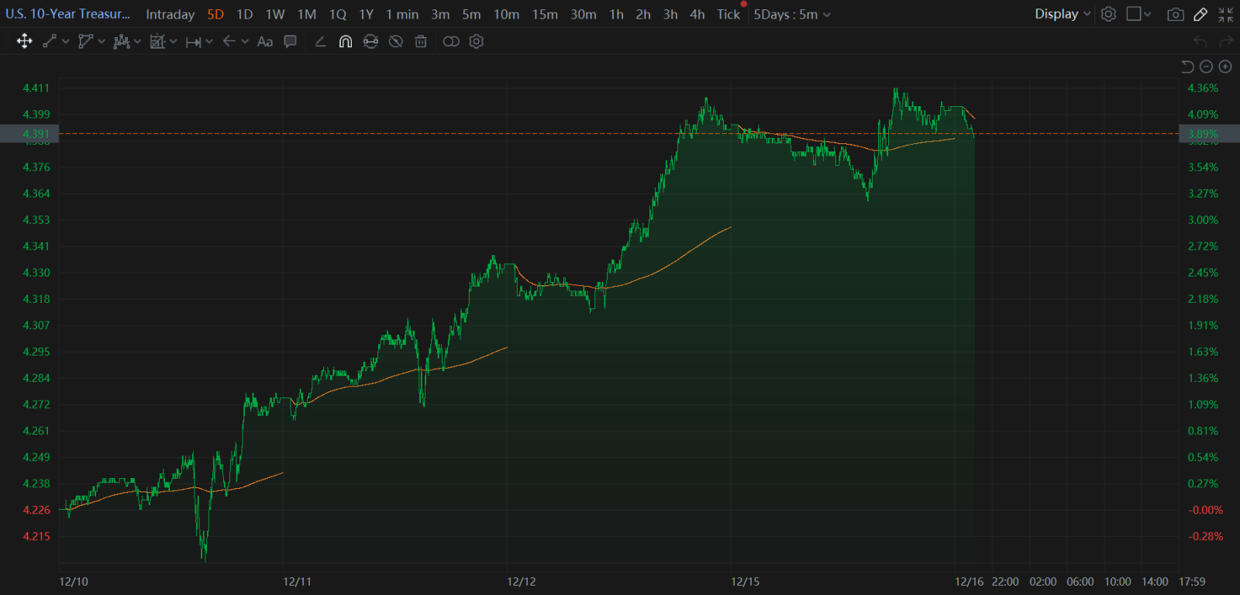This screenshot has width=1240, height=595.
Task: Select the 2h interval
Action: click(643, 14)
